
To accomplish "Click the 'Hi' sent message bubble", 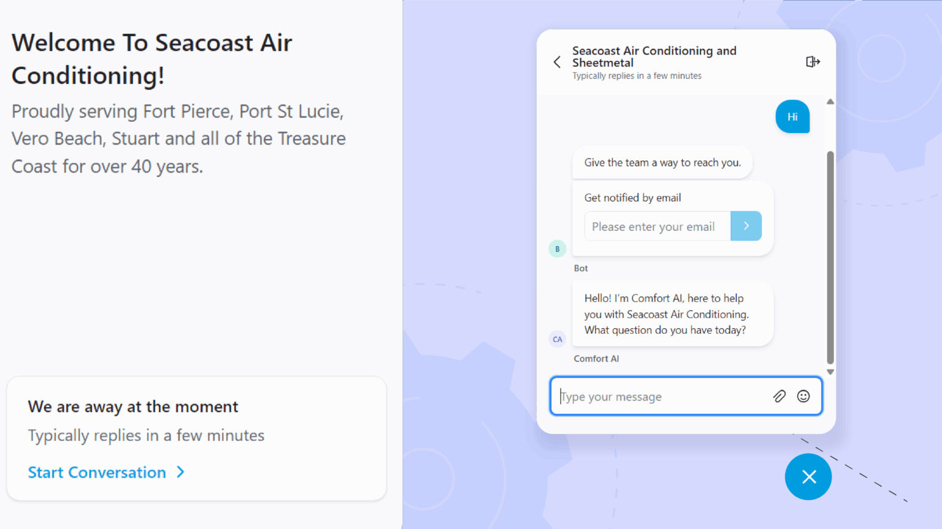I will (792, 116).
